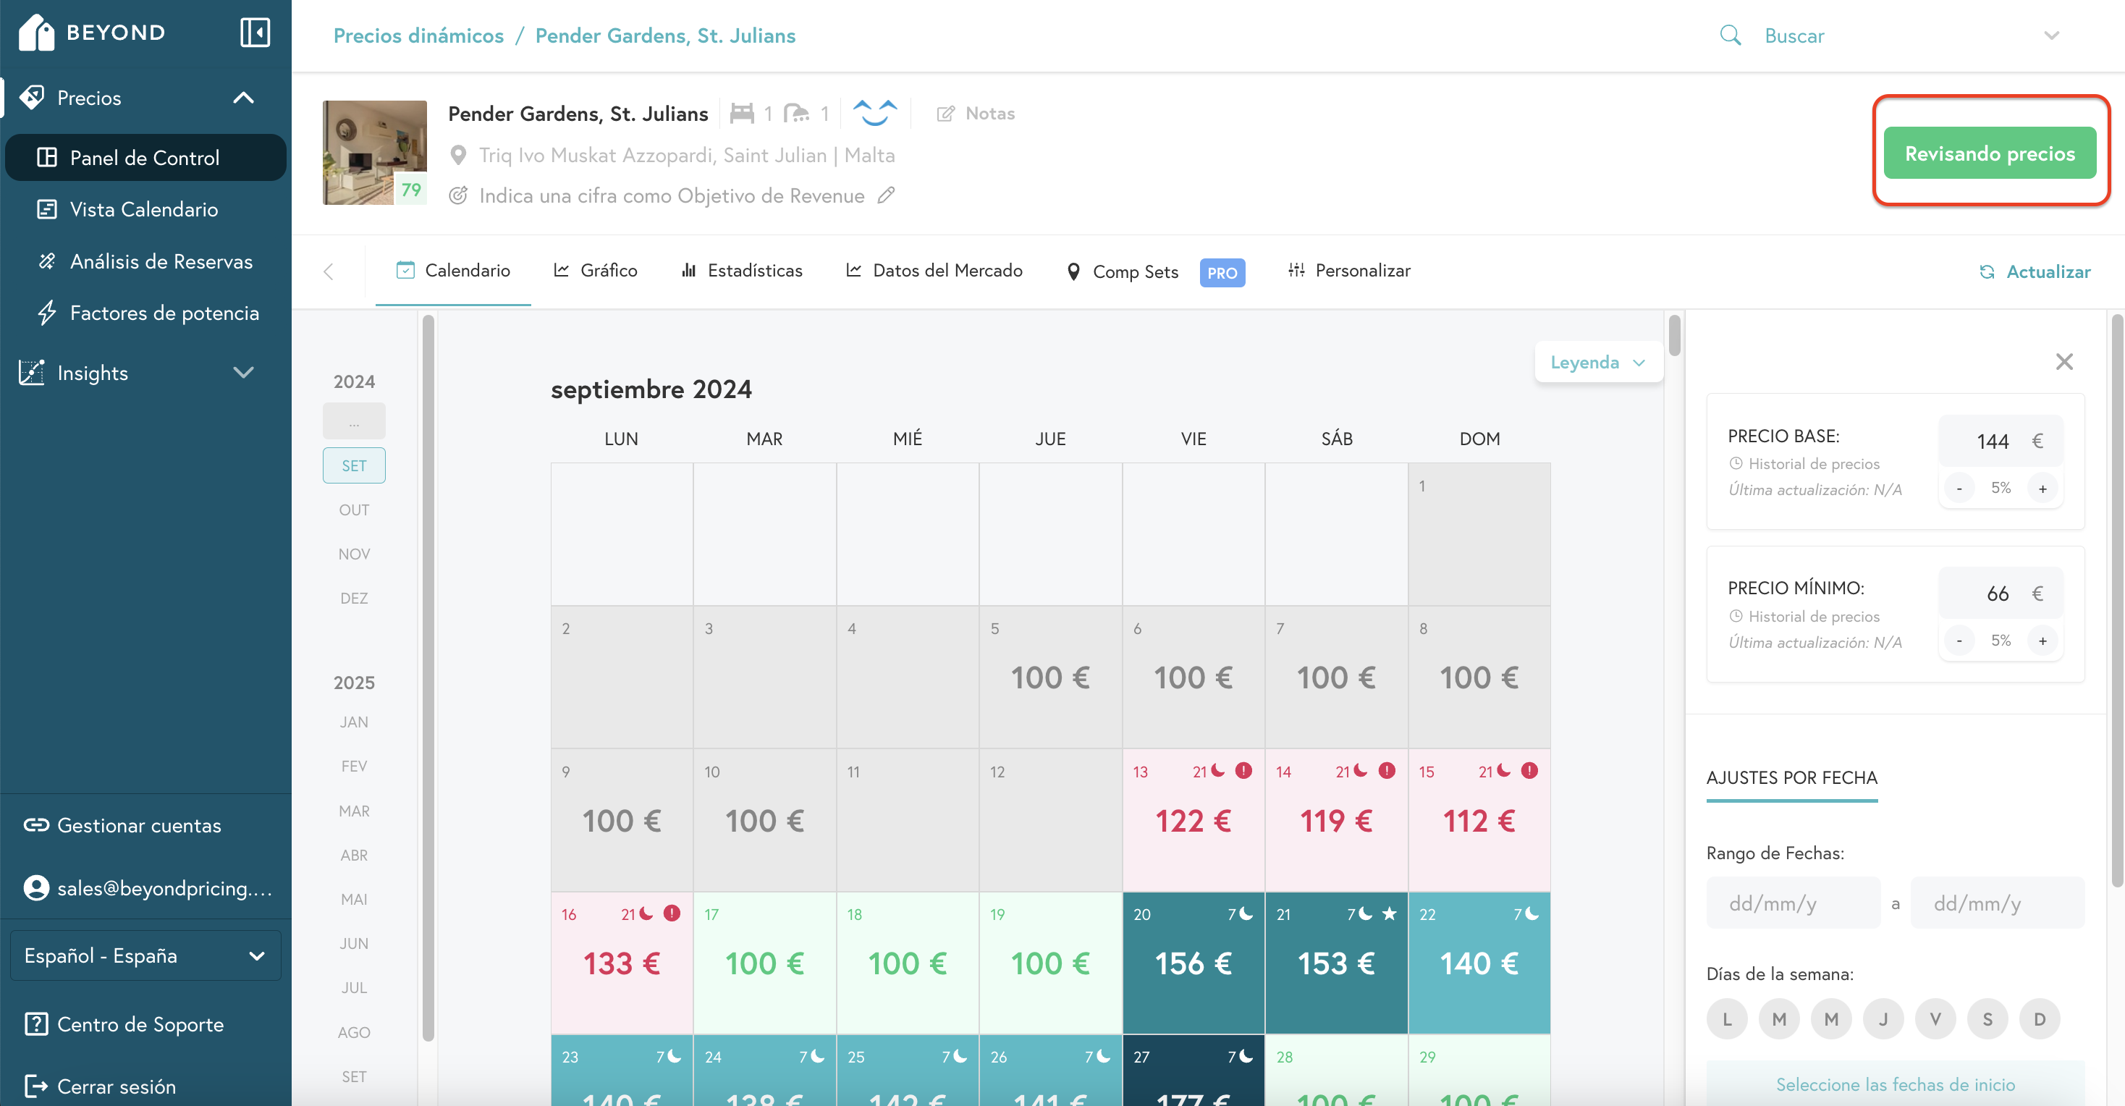Click the start date input field
Viewport: 2125px width, 1106px height.
[x=1793, y=903]
